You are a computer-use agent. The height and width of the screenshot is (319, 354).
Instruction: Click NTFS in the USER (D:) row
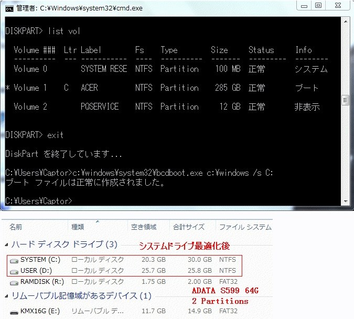tap(227, 270)
